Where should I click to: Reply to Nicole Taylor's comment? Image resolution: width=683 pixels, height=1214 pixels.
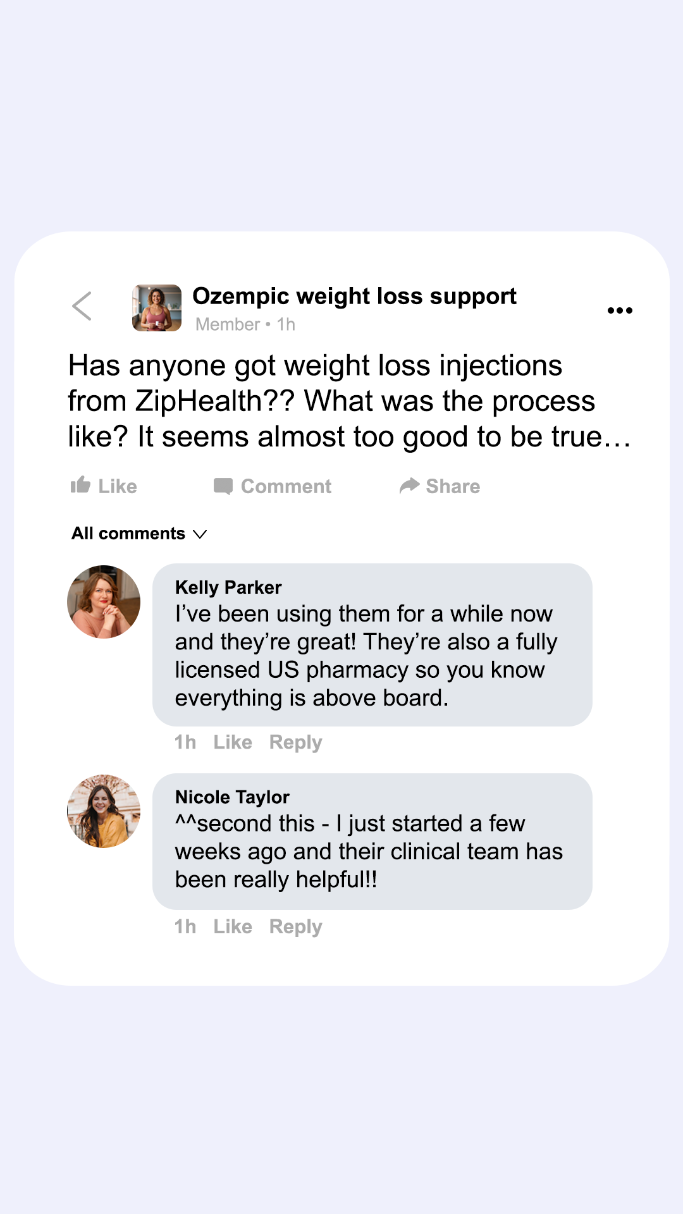click(x=295, y=927)
